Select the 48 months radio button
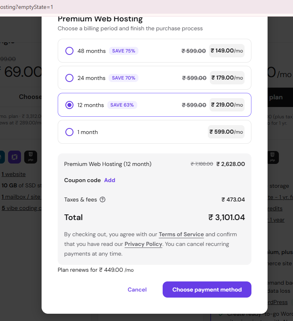 pyautogui.click(x=69, y=51)
